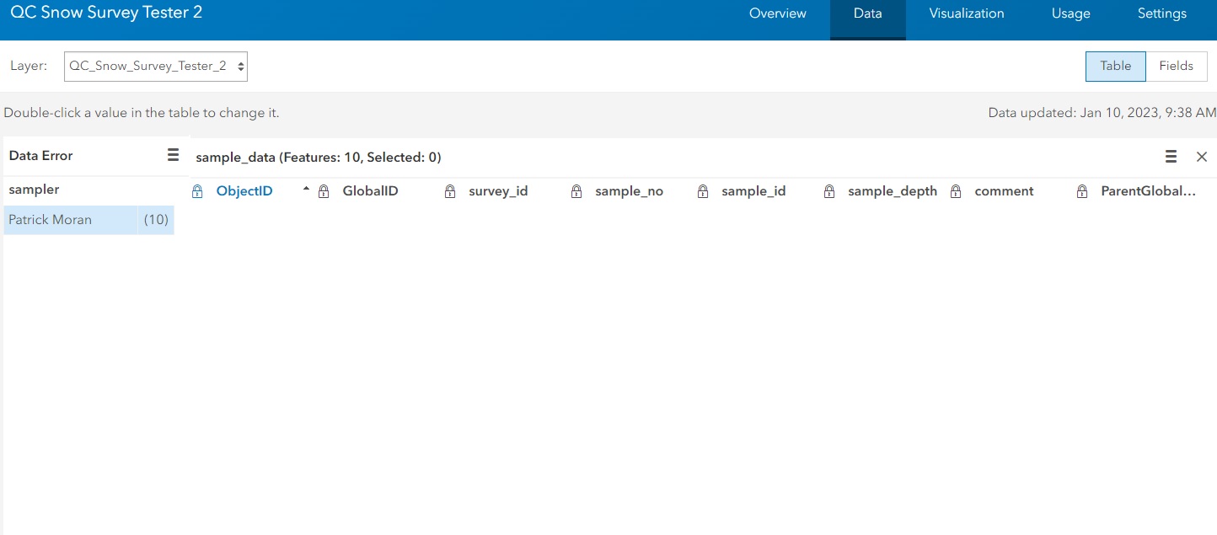This screenshot has width=1217, height=535.
Task: Open the Data Error panel menu
Action: [173, 155]
